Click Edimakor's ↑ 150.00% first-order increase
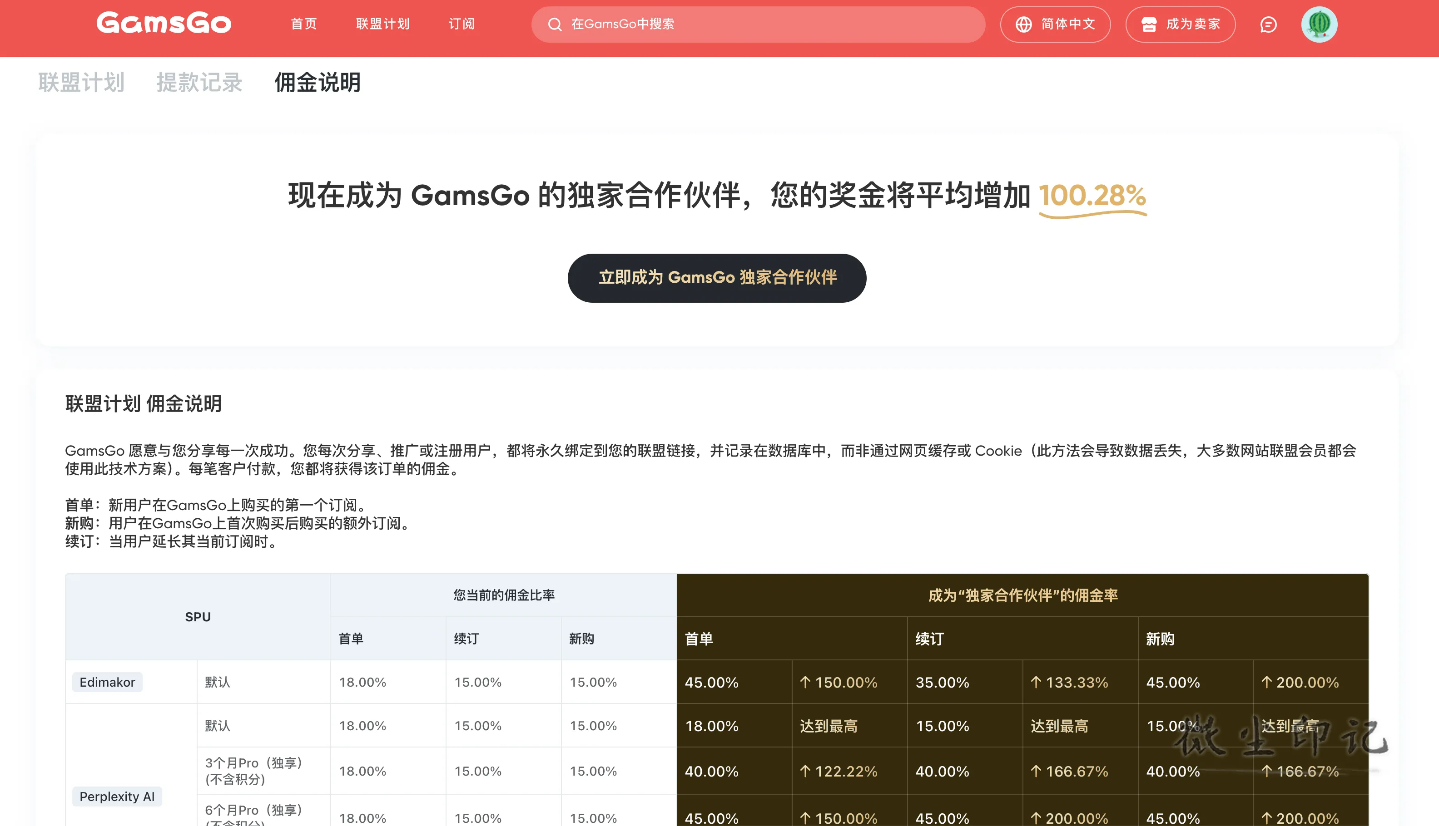 [x=839, y=683]
